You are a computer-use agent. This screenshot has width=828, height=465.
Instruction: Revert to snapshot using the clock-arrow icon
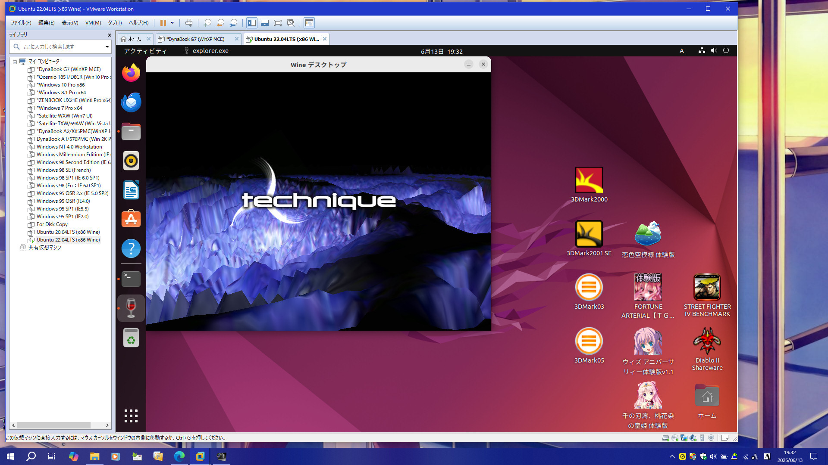coord(220,23)
